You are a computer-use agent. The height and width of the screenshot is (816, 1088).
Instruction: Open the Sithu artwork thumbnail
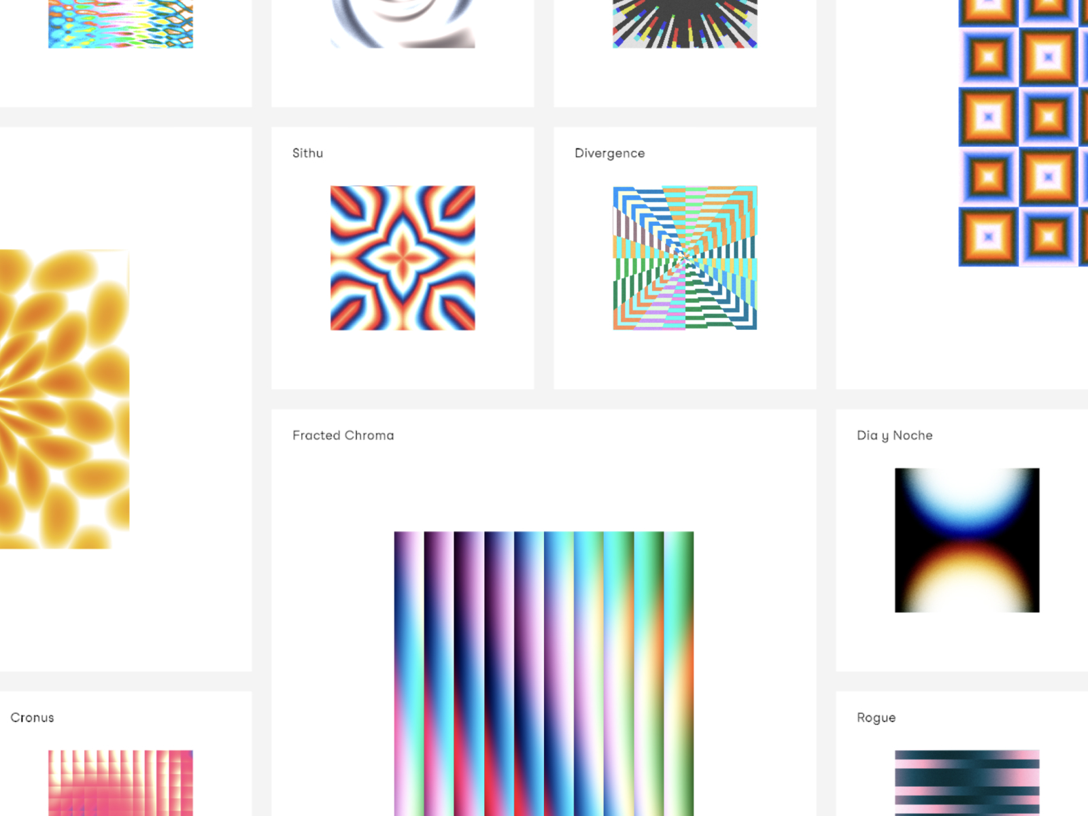pyautogui.click(x=403, y=258)
